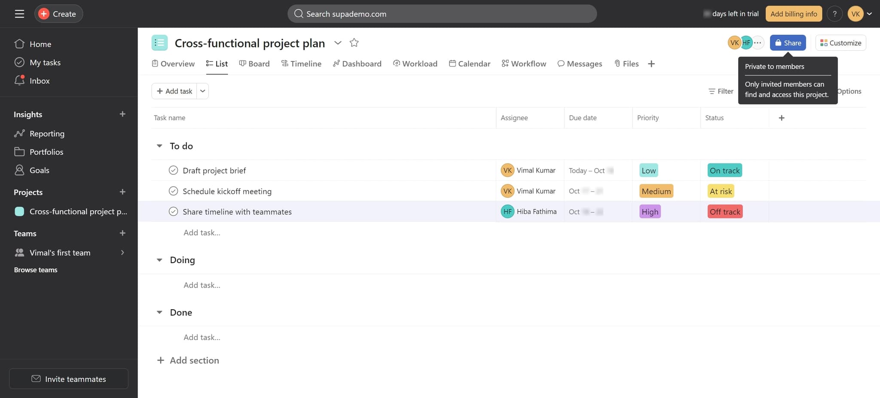Click the project list icon beside the title
880x398 pixels.
tap(159, 43)
